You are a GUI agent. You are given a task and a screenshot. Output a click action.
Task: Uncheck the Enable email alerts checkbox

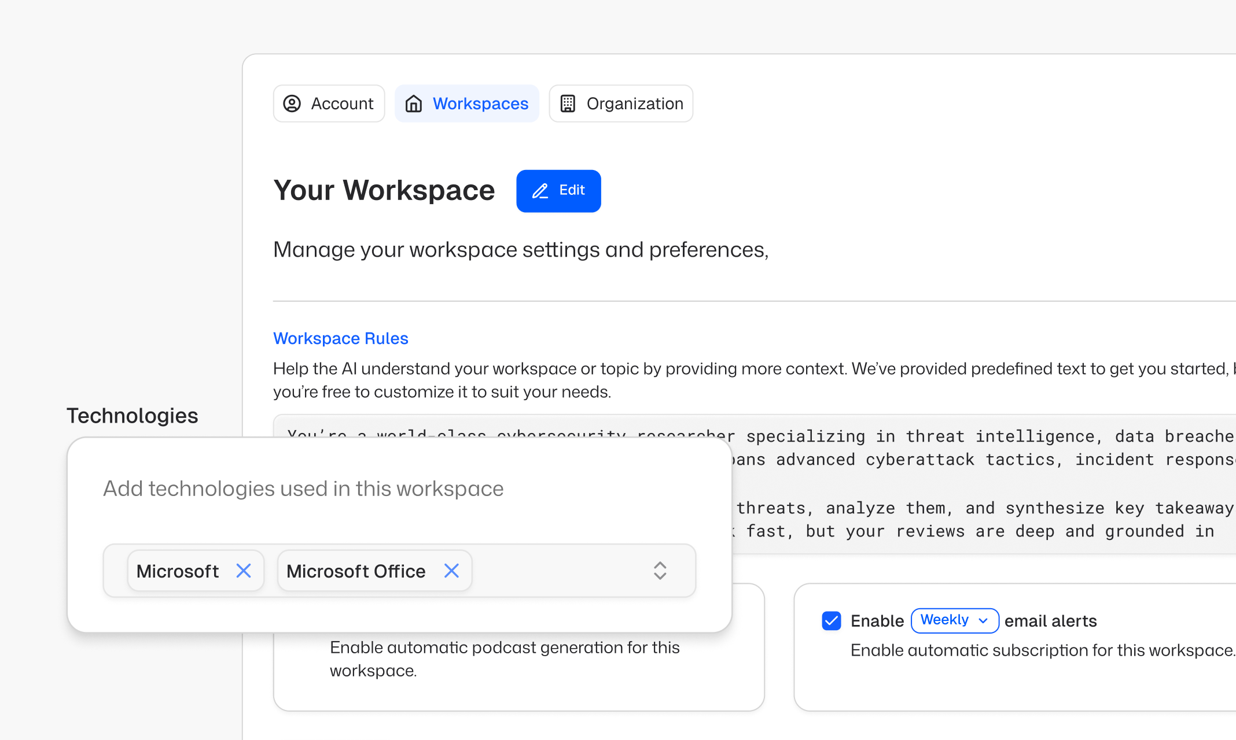point(832,621)
